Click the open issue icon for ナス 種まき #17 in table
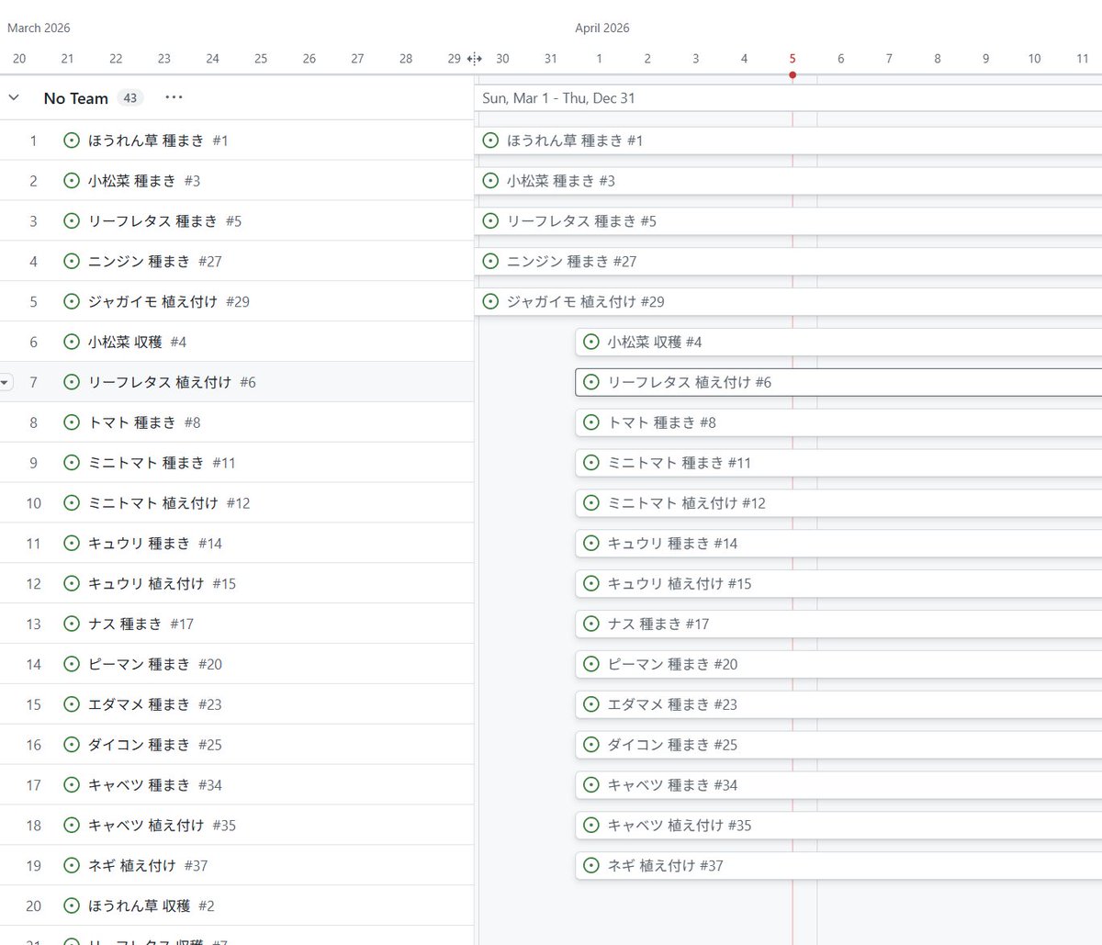The height and width of the screenshot is (945, 1102). (x=72, y=624)
